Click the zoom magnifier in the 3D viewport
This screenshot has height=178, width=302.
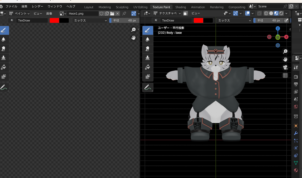pyautogui.click(x=285, y=51)
